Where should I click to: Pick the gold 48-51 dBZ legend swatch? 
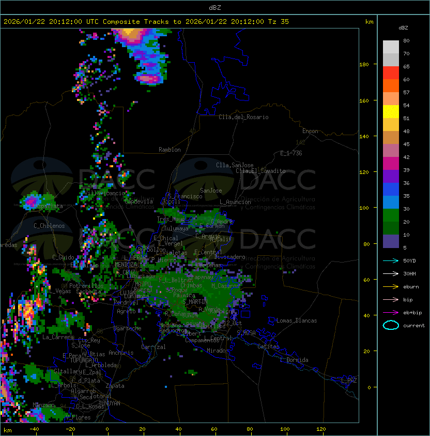391,125
